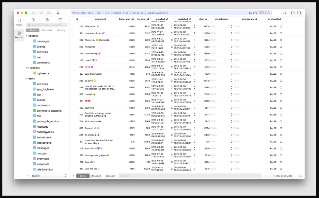Collapse the Functions section triangle

pyautogui.click(x=27, y=68)
